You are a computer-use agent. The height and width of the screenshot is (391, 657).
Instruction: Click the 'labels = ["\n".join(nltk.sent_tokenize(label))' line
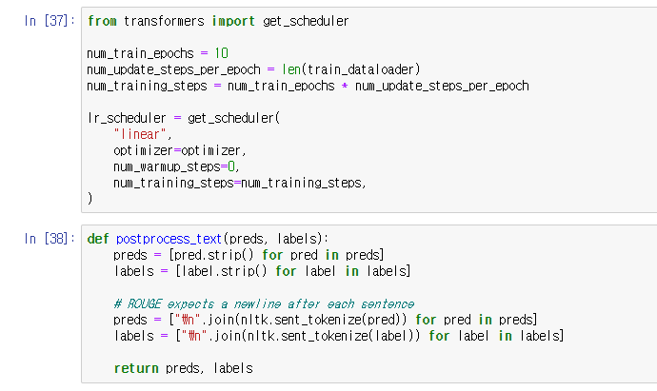click(339, 336)
